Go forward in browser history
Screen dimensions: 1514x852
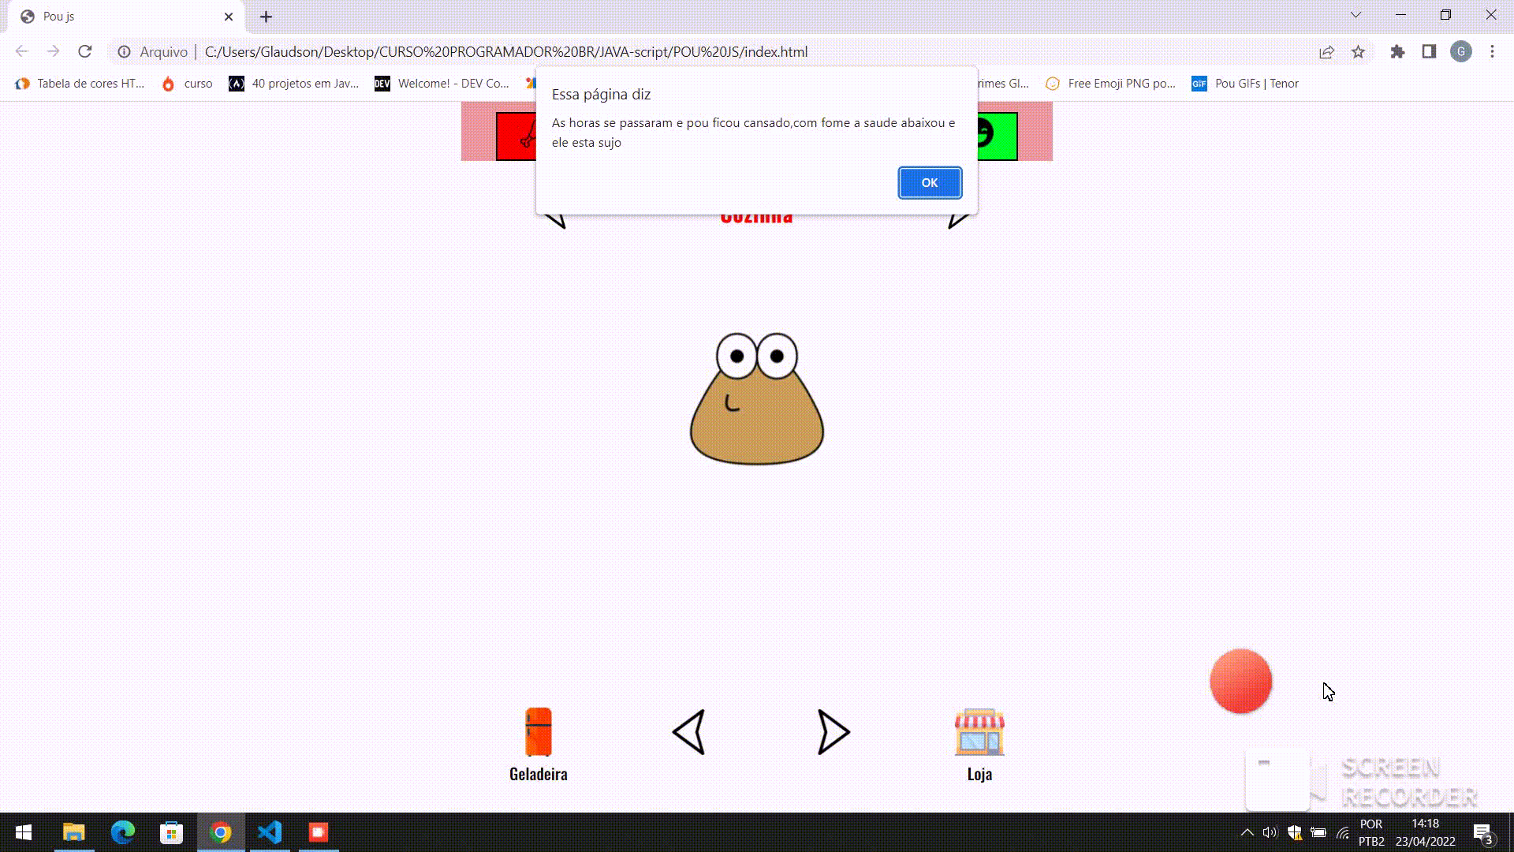[x=53, y=52]
